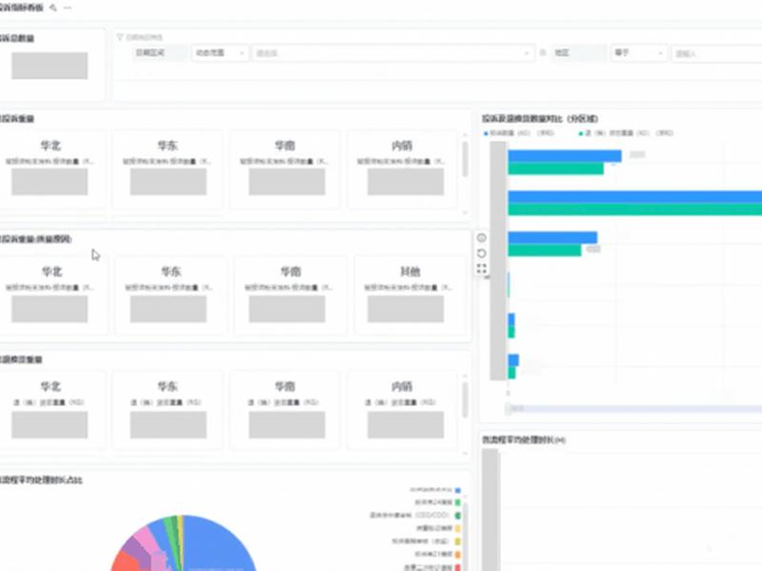Select the 内销 card in the 退换货重量 row
762x571 pixels.
[403, 410]
